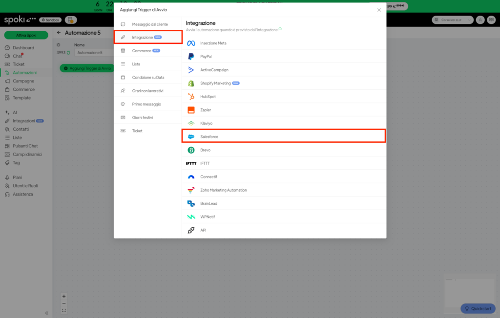Go back using the arrow beside Automazione 5
500x318 pixels.
coord(59,33)
